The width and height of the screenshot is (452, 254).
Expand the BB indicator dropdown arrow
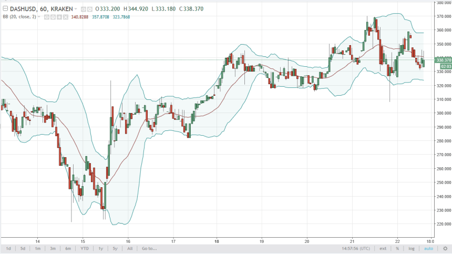click(39, 17)
